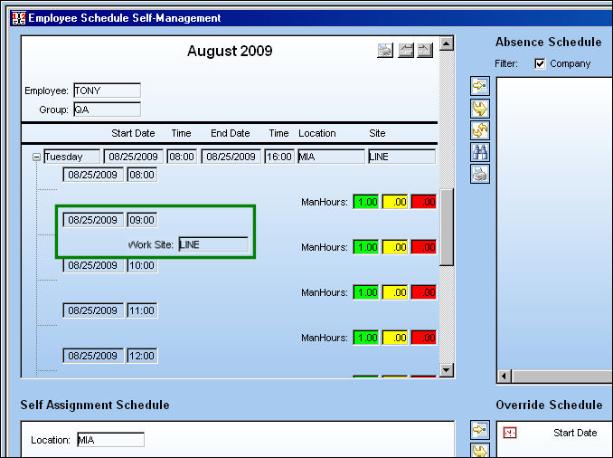Click the binoculars find icon
This screenshot has height=458, width=613.
tap(480, 152)
